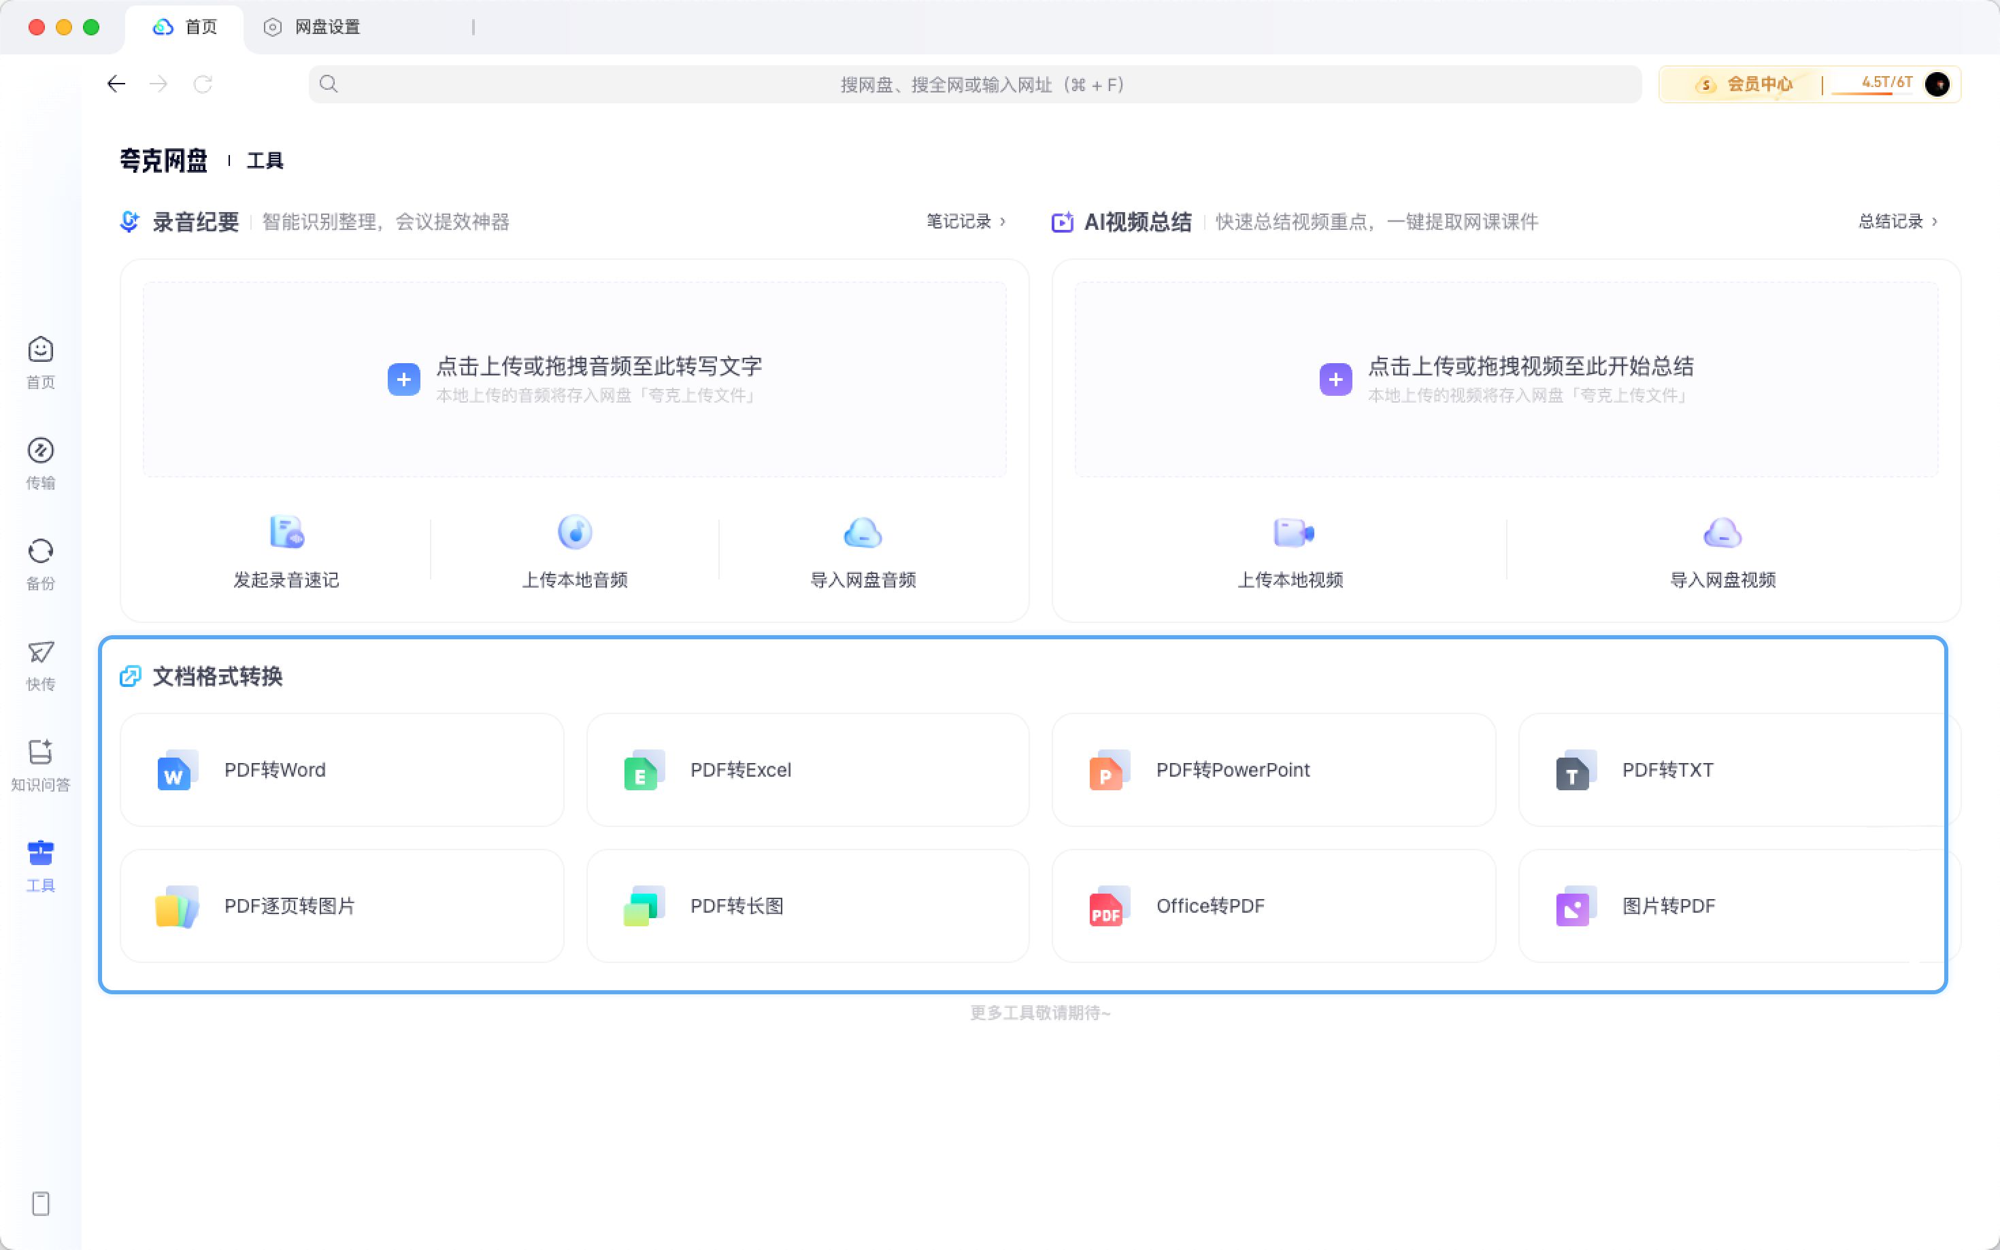The height and width of the screenshot is (1250, 2000).
Task: Open the PDF转长图 converter
Action: click(807, 905)
